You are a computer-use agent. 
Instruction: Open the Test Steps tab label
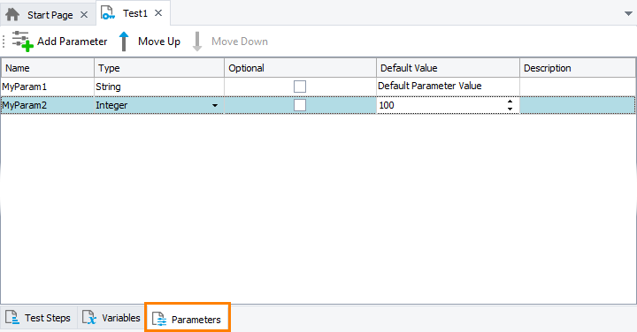(48, 318)
